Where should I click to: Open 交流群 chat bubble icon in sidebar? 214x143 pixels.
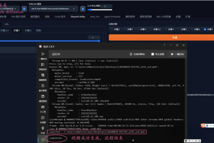click(x=43, y=118)
